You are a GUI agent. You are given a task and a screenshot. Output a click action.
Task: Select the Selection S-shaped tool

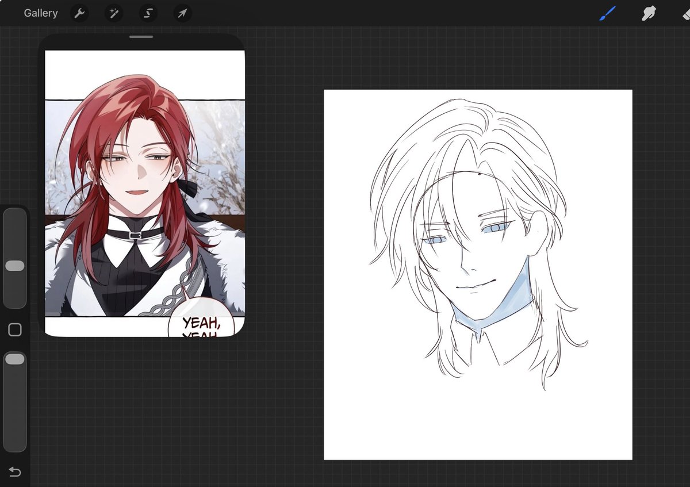148,13
